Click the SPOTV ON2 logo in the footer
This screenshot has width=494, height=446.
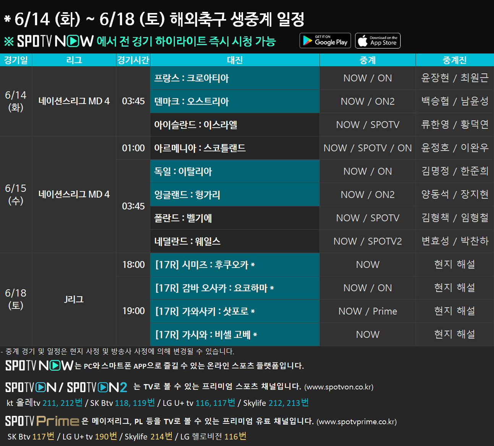[97, 387]
